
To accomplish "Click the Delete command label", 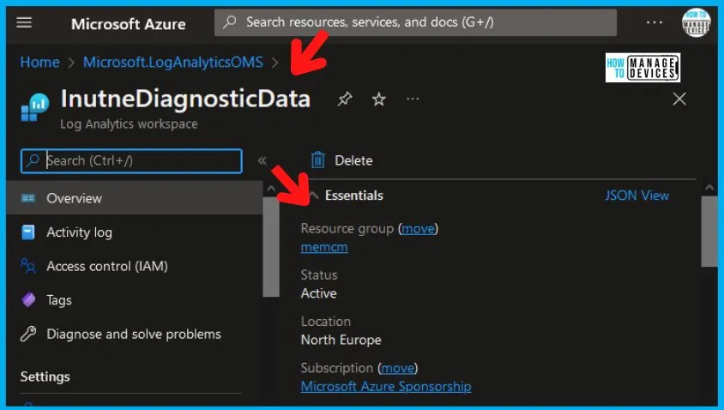I will [x=353, y=160].
